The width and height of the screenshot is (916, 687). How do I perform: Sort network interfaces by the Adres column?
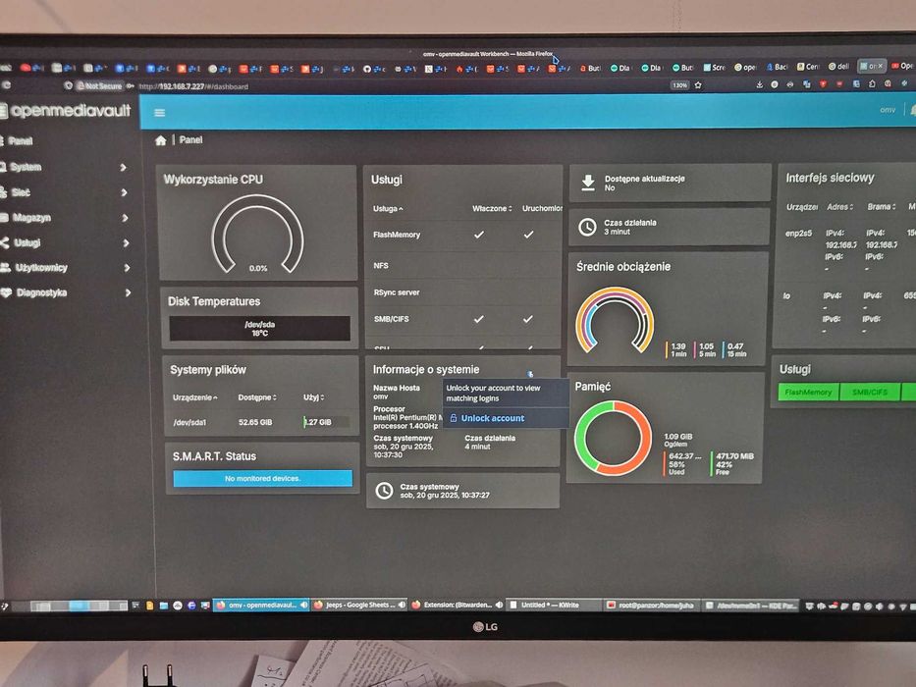pos(840,207)
